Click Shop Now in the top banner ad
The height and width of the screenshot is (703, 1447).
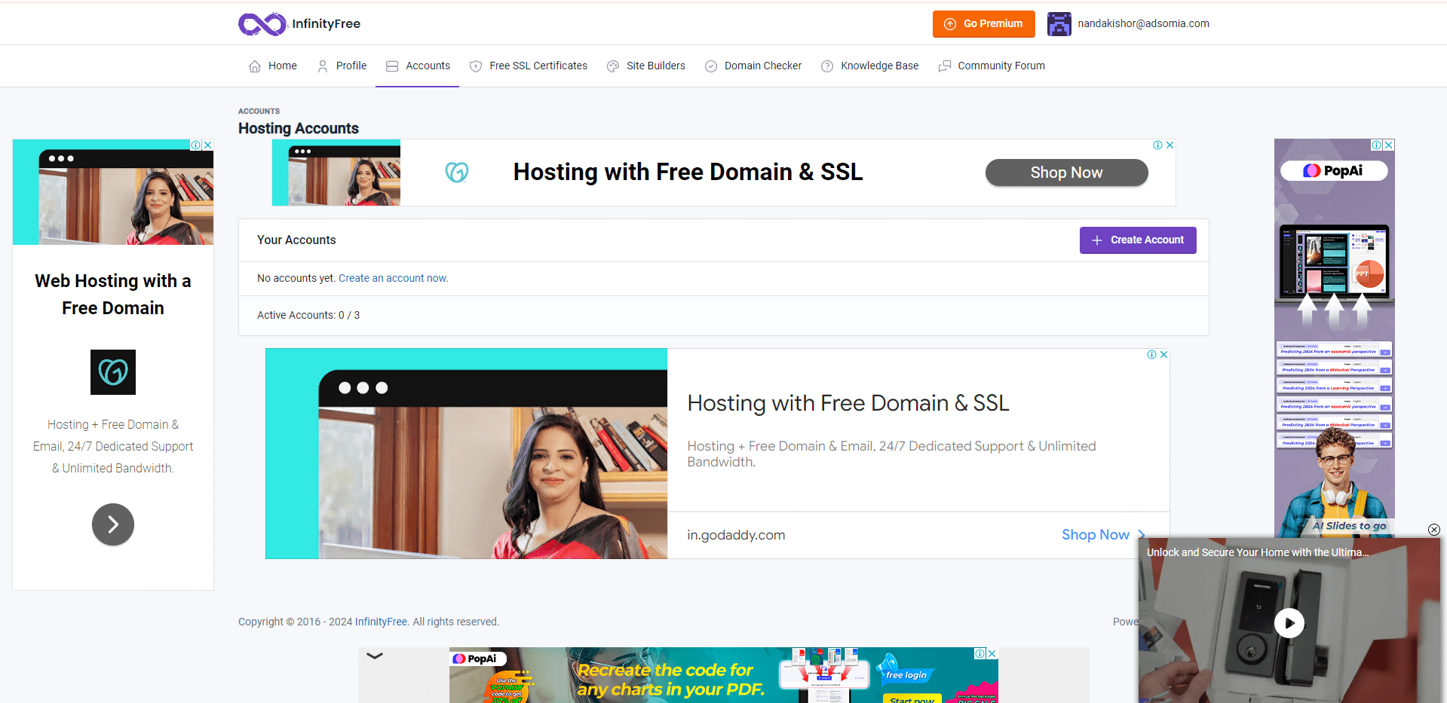click(1066, 173)
